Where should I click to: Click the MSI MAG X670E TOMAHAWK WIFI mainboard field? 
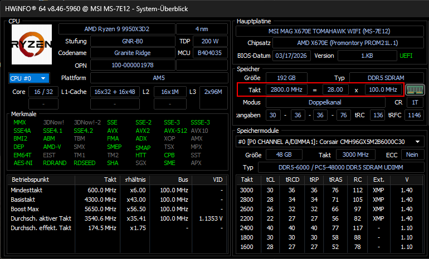click(329, 31)
